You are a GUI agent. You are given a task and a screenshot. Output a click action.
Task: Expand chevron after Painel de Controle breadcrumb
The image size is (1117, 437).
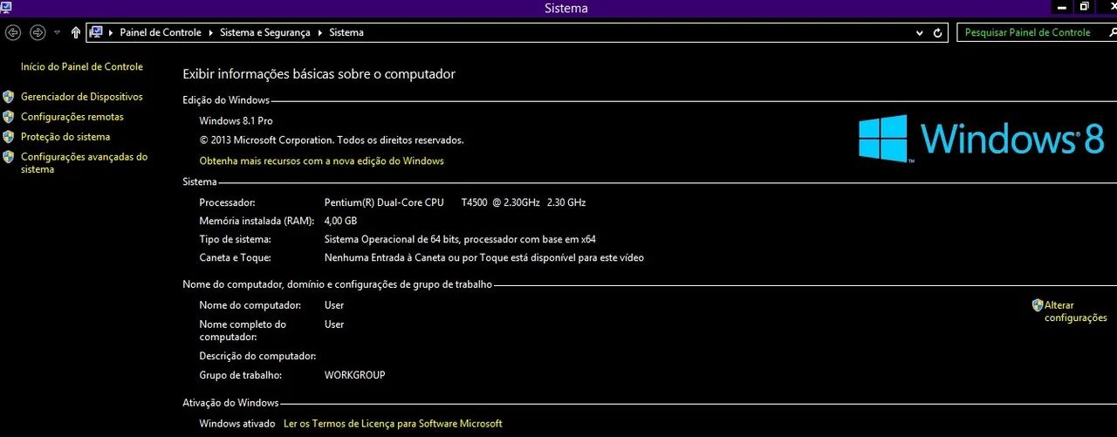[x=210, y=32]
